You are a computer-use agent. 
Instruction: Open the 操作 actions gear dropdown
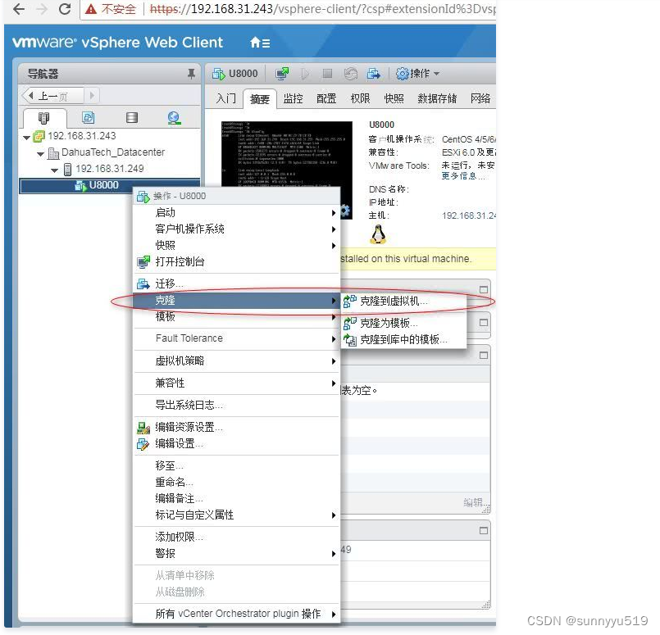click(x=417, y=74)
